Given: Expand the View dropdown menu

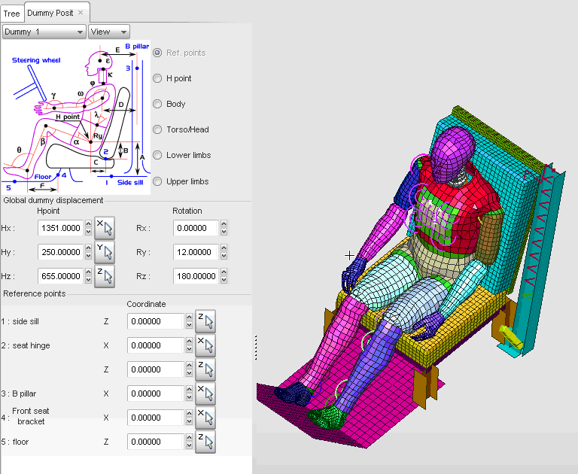Looking at the screenshot, I should coord(109,32).
